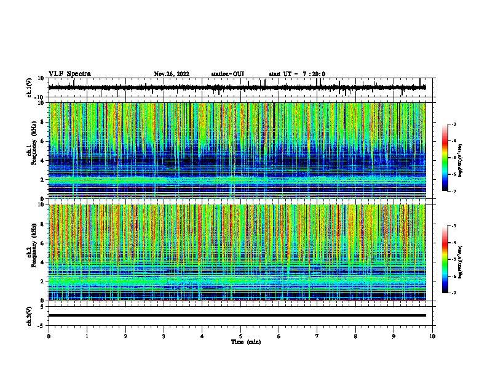487x377 pixels.
Task: Select the date text 'Nov.26, 2022'
Action: pyautogui.click(x=172, y=74)
